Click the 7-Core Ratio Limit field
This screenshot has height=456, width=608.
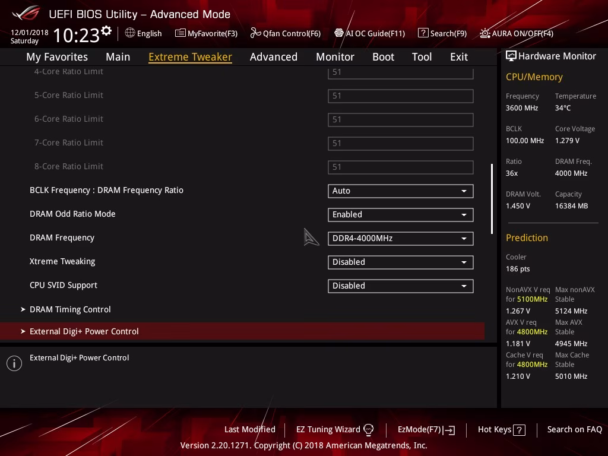click(401, 143)
